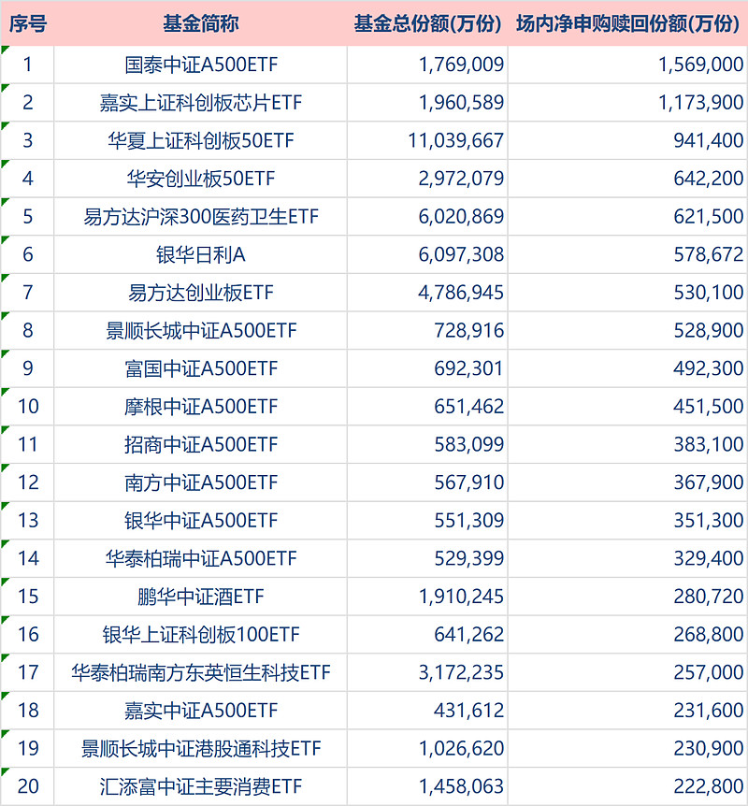Click net subscription value 621,500
The width and height of the screenshot is (748, 806).
(709, 216)
